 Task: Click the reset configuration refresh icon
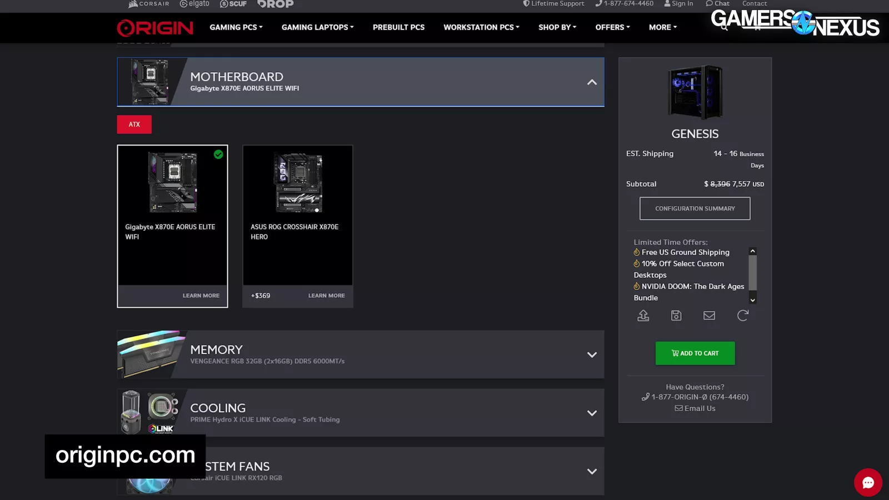point(742,316)
